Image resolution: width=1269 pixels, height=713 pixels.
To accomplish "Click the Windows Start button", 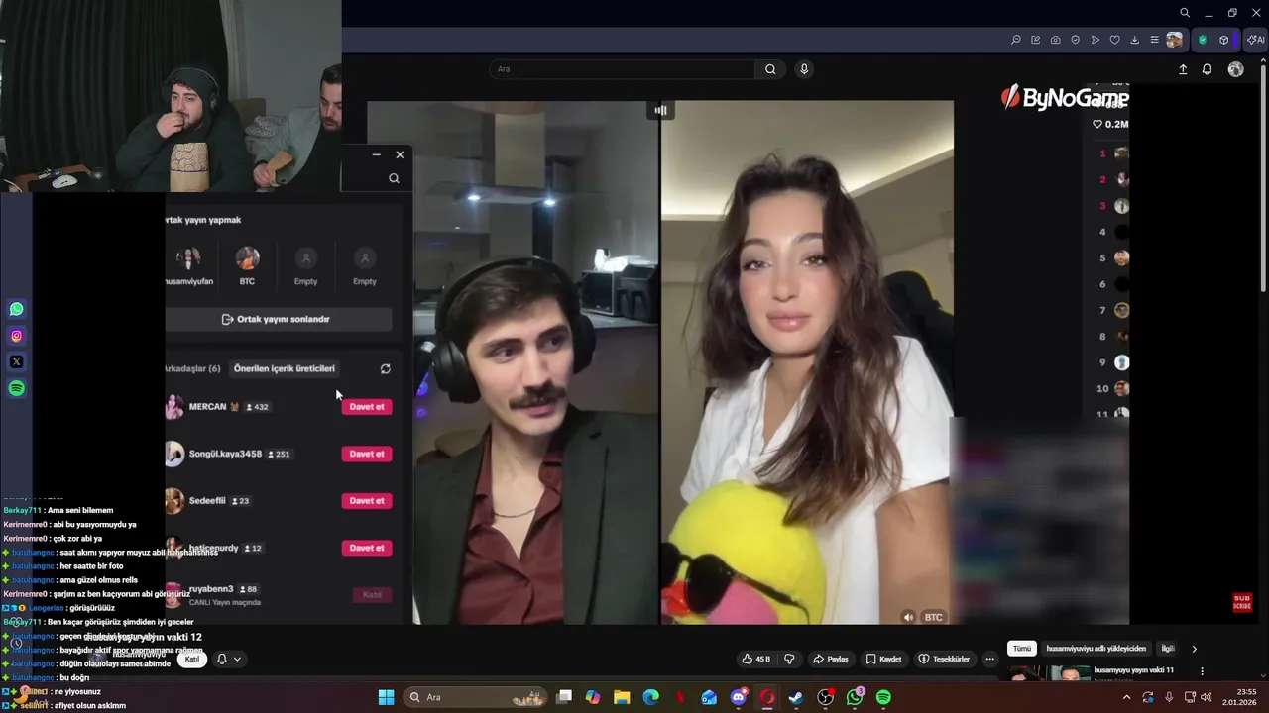I will point(386,697).
